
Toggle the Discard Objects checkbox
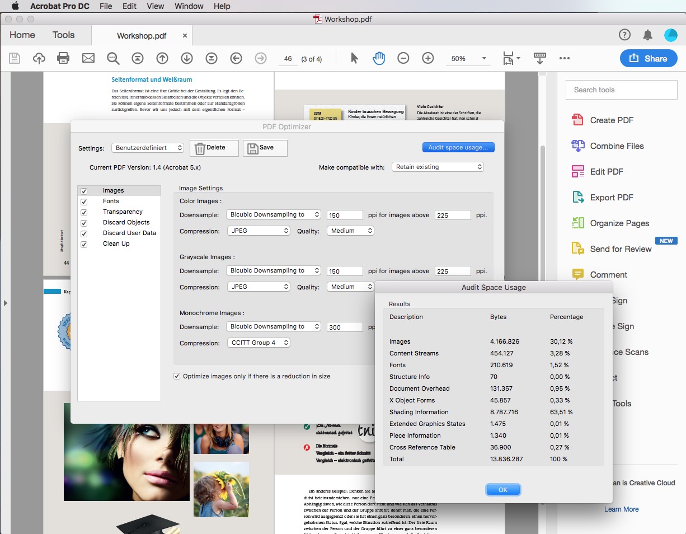click(84, 223)
